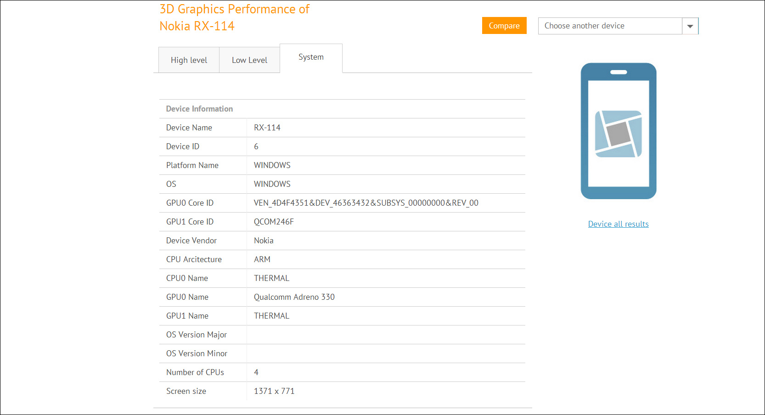The image size is (765, 415).
Task: Click the 'CPU0 Name' row label
Action: [x=187, y=278]
